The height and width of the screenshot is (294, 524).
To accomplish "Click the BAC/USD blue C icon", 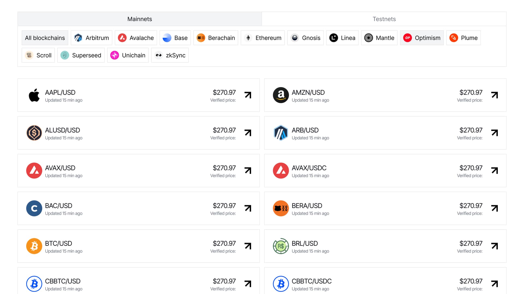I will [x=34, y=209].
